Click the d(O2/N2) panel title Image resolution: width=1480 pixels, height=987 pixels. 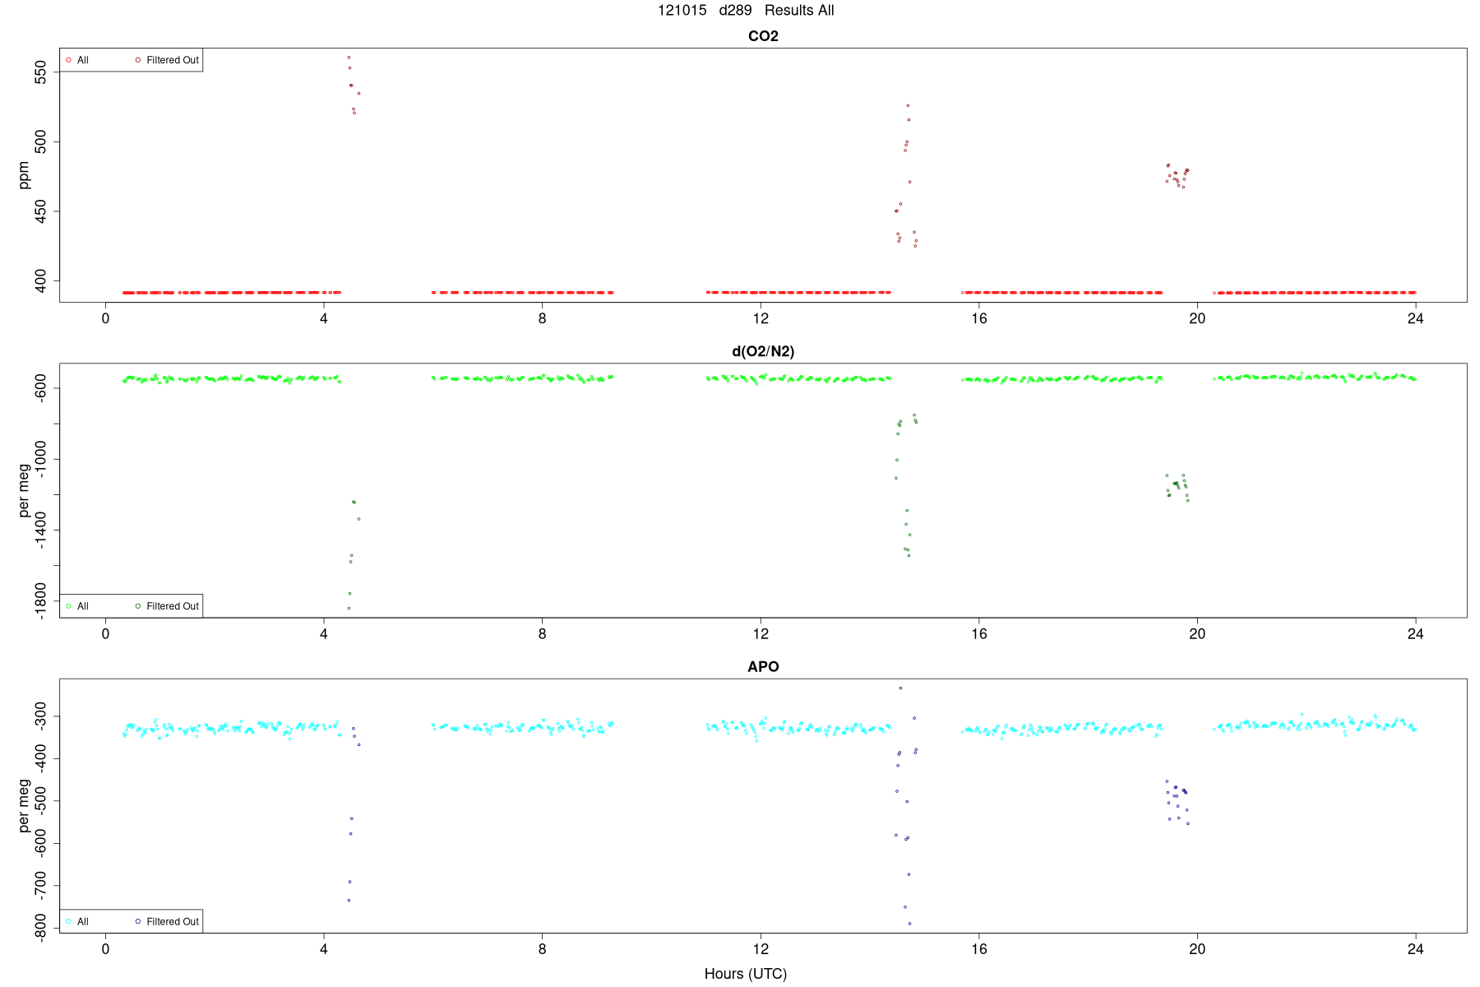[763, 351]
